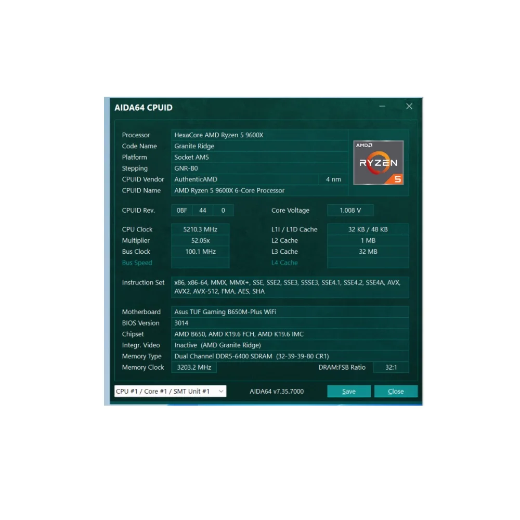Click the DRAM:FSB Ratio 32:1 value
The height and width of the screenshot is (520, 520).
pos(391,367)
